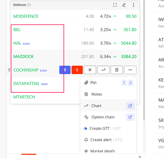The width and height of the screenshot is (164, 158).
Task: Click the chart icon button in COCHINSHIP row
Action: [x=103, y=70]
